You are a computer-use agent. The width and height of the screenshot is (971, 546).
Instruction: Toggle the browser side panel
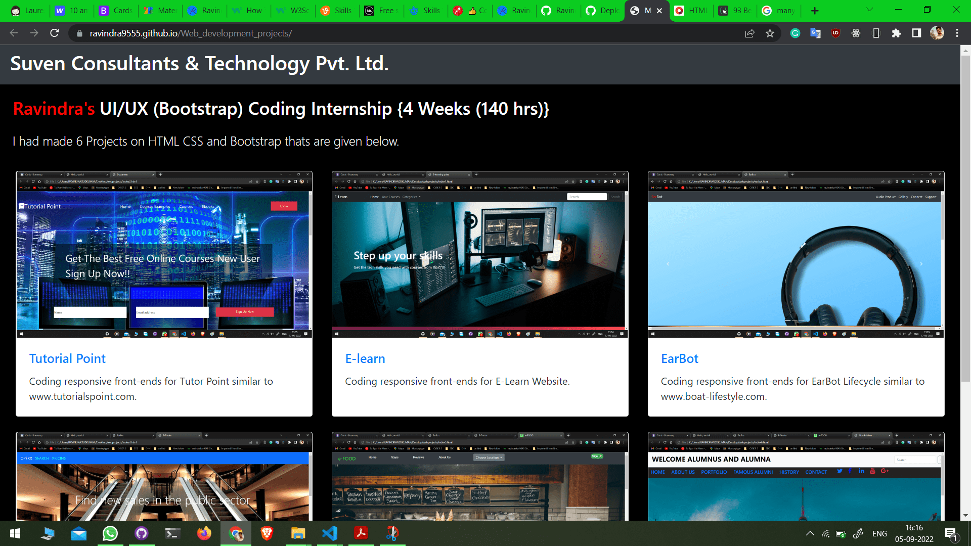(x=916, y=33)
